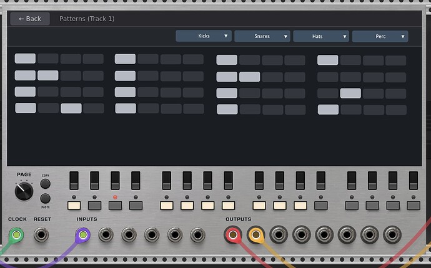Go back using the Back button
The height and width of the screenshot is (268, 431).
tap(30, 19)
